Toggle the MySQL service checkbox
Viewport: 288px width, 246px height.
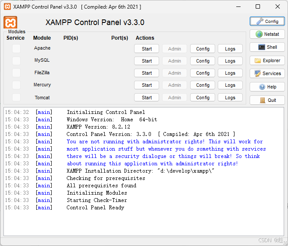16,61
